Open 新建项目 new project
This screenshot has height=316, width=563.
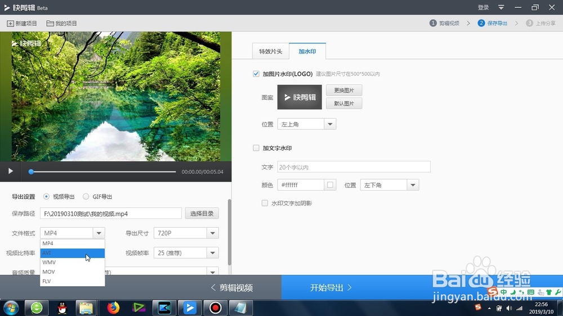[x=22, y=23]
